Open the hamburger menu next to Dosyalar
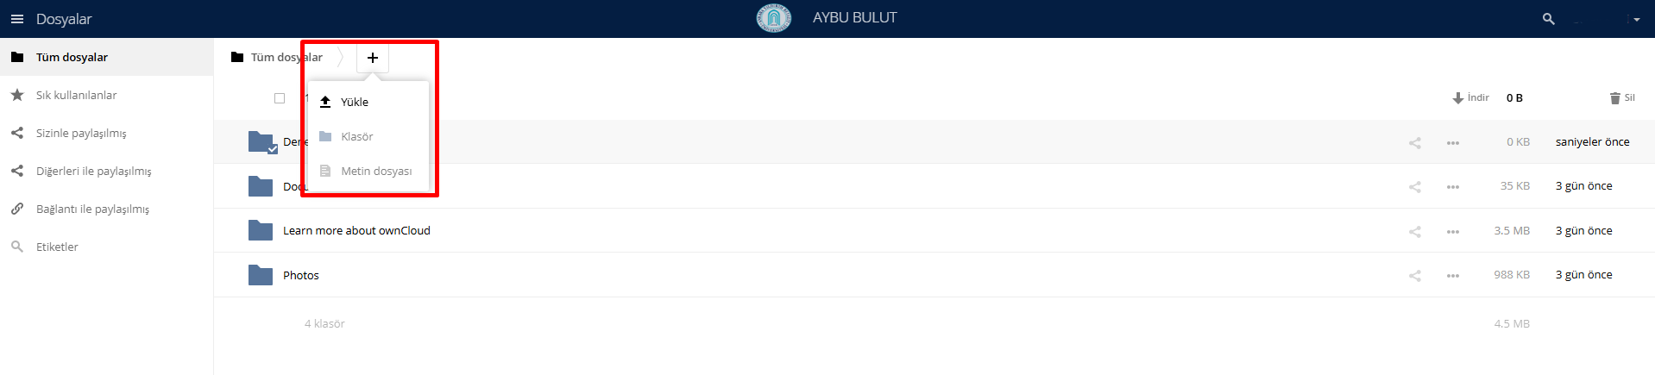 coord(17,19)
